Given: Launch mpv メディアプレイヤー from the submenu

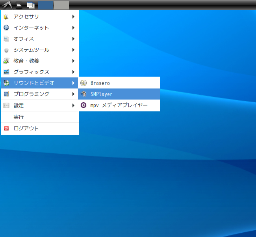Looking at the screenshot, I should coord(119,105).
